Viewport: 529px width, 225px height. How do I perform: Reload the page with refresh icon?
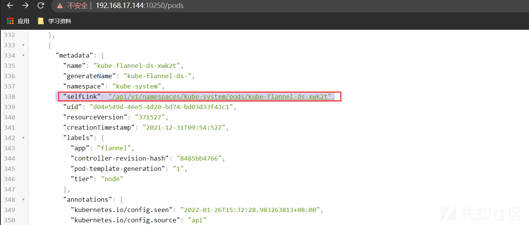coord(41,6)
